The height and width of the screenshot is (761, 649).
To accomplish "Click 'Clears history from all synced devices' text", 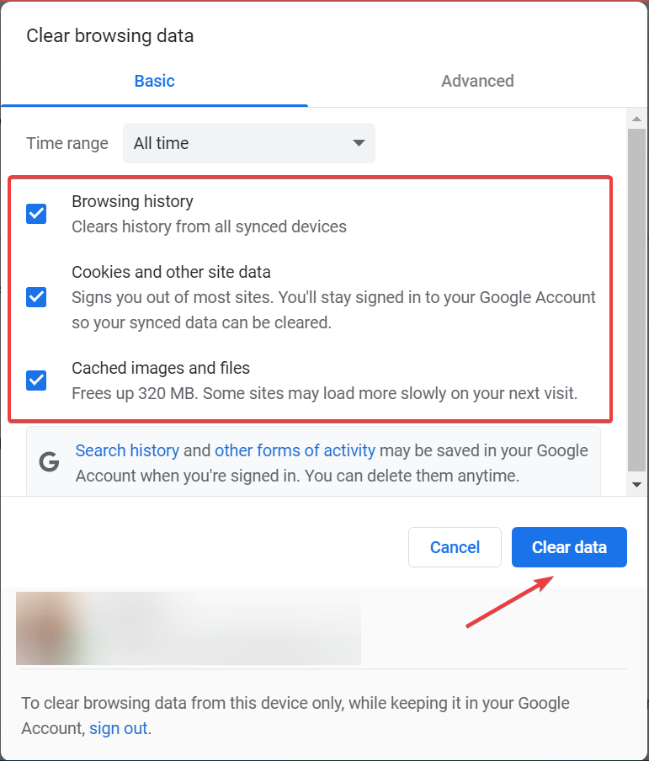I will pyautogui.click(x=210, y=226).
